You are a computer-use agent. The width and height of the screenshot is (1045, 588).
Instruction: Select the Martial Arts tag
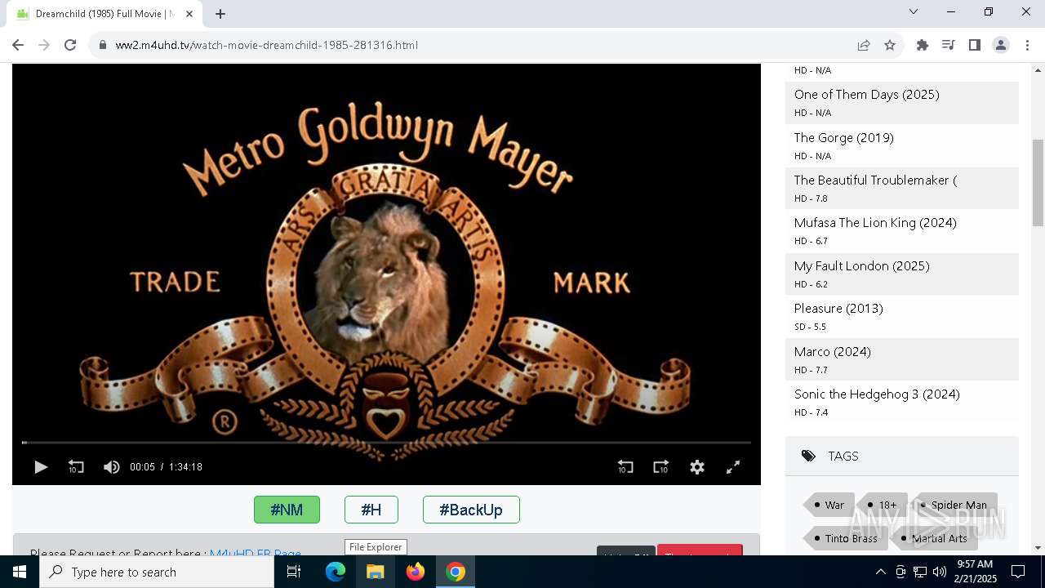(x=936, y=538)
